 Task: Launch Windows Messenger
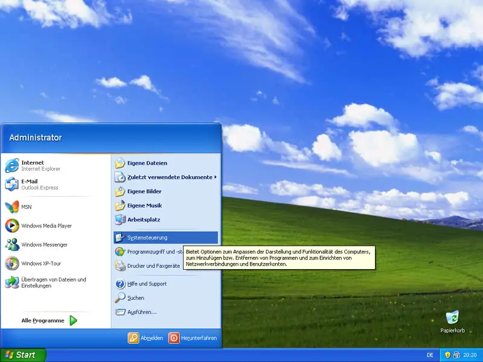(x=56, y=245)
